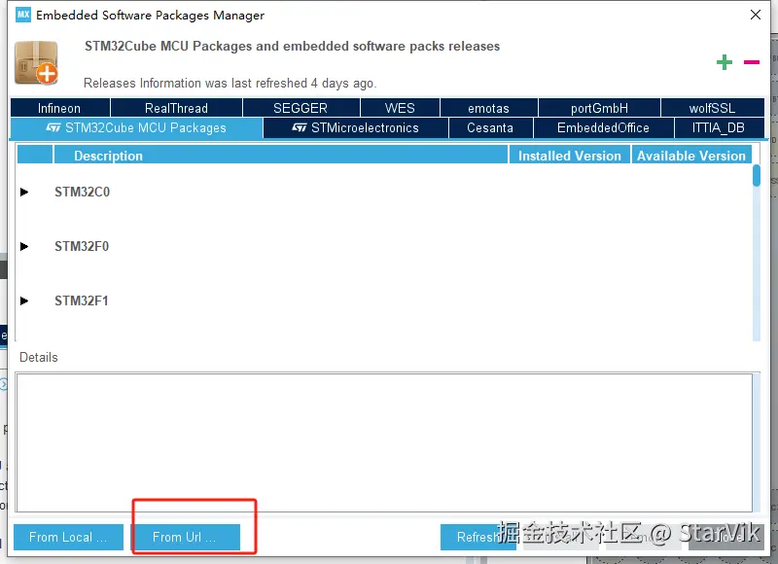Switch to the WES tab
The height and width of the screenshot is (564, 778).
click(400, 108)
